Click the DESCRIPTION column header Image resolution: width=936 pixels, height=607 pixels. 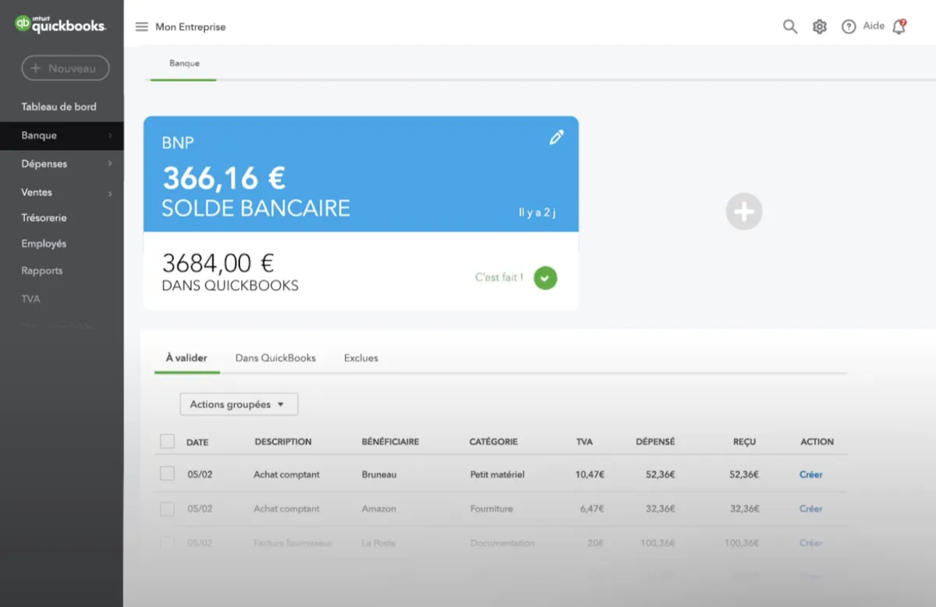coord(283,442)
